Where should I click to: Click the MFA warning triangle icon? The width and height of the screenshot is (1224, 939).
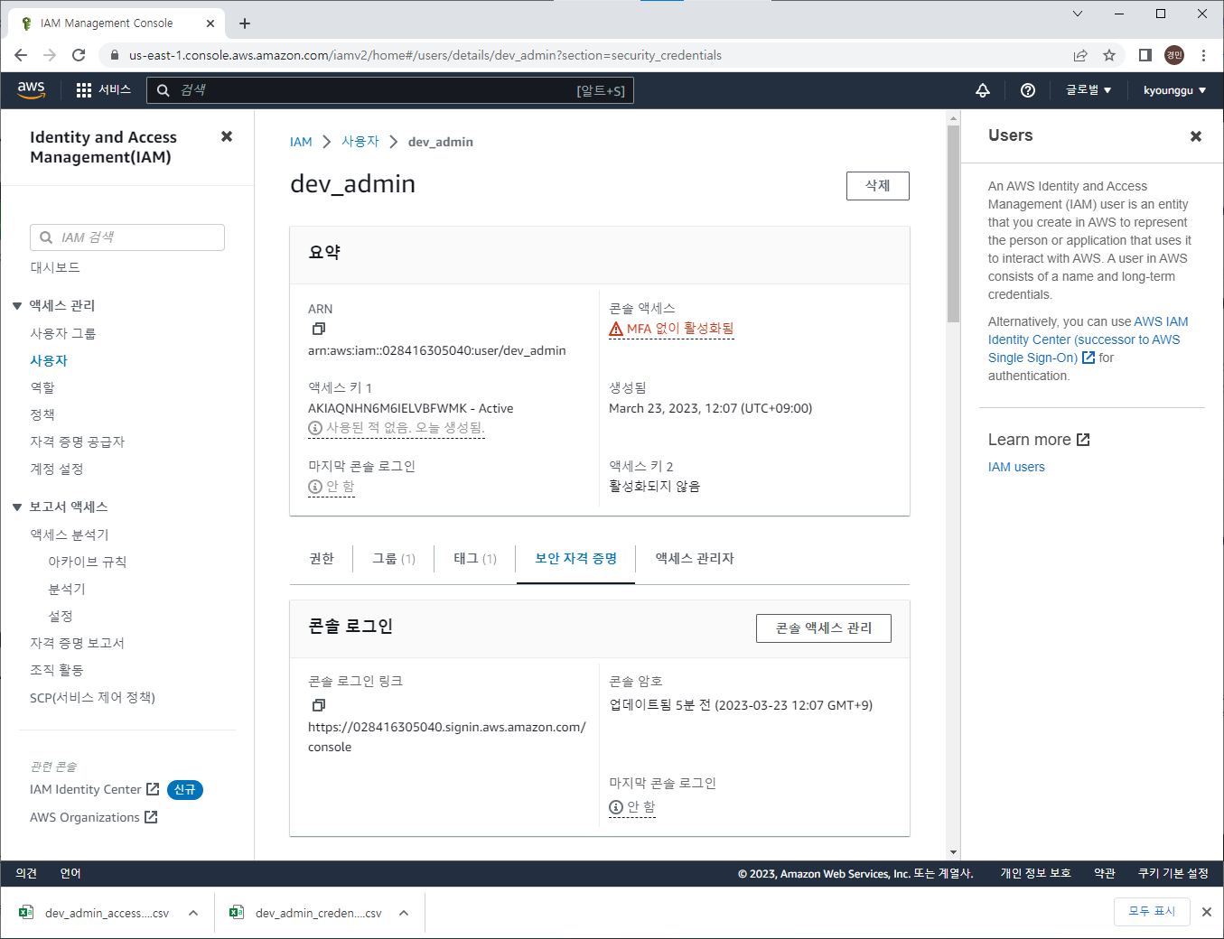[616, 329]
